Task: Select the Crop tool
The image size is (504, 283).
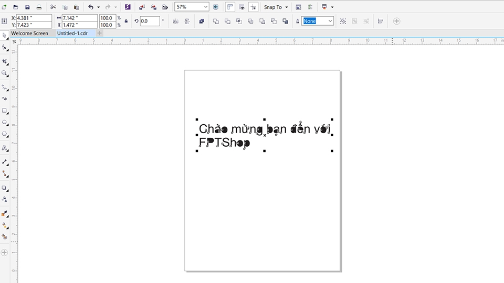Action: (5, 61)
